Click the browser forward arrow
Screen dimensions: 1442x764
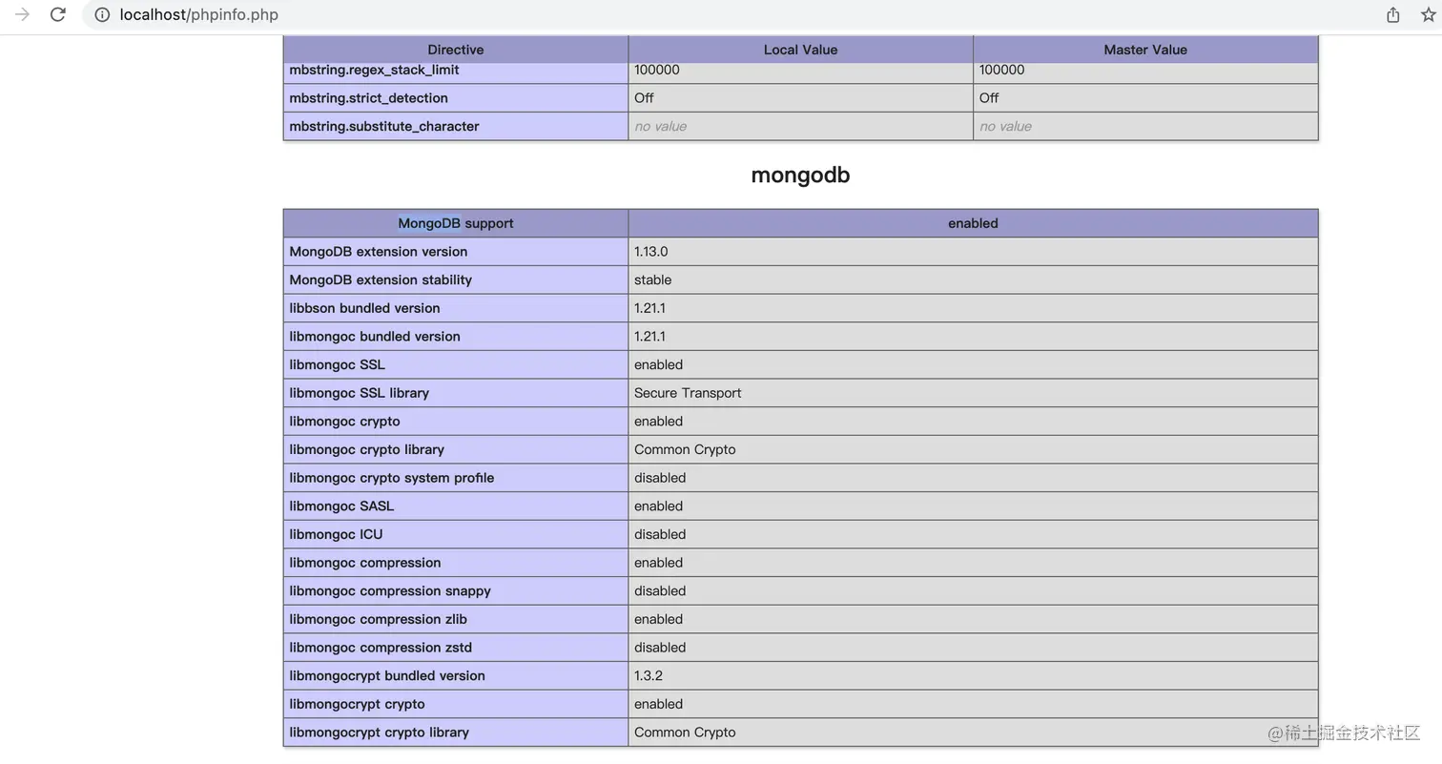click(x=22, y=14)
